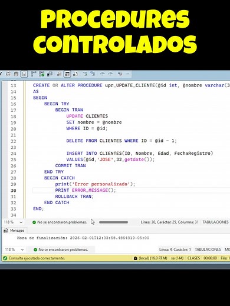Toggle IntelliSense Enabled toolbar button

tap(24, 74)
